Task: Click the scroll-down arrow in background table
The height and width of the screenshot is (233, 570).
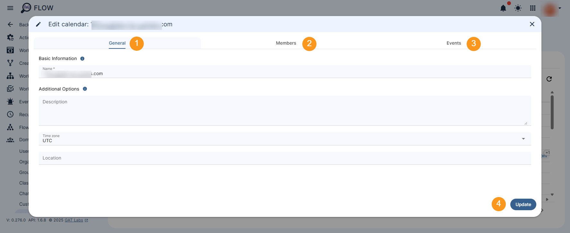Action: 552,194
